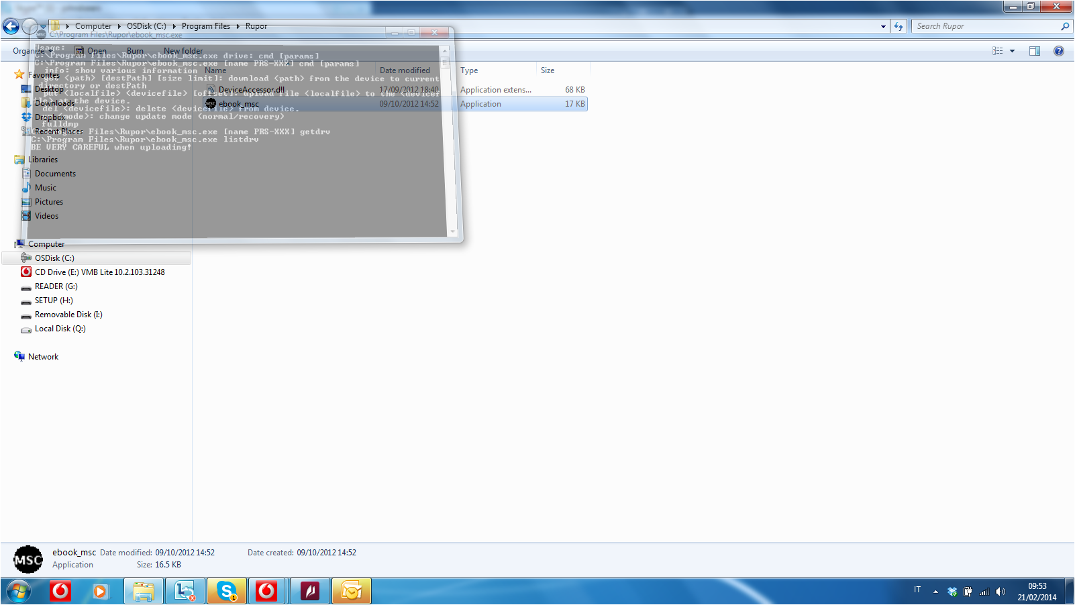Open CD Drive (E:) VMB Lite
Screen dimensions: 1075x605
click(x=99, y=272)
